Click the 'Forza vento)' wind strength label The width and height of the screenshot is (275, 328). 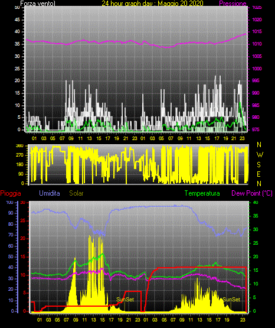pos(38,4)
